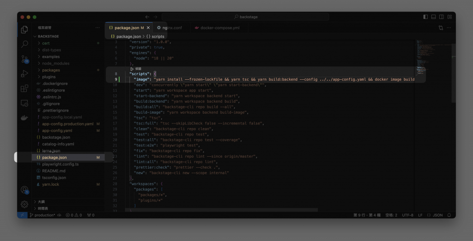The height and width of the screenshot is (241, 473).
Task: Select the package.json editor tab
Action: (x=129, y=28)
